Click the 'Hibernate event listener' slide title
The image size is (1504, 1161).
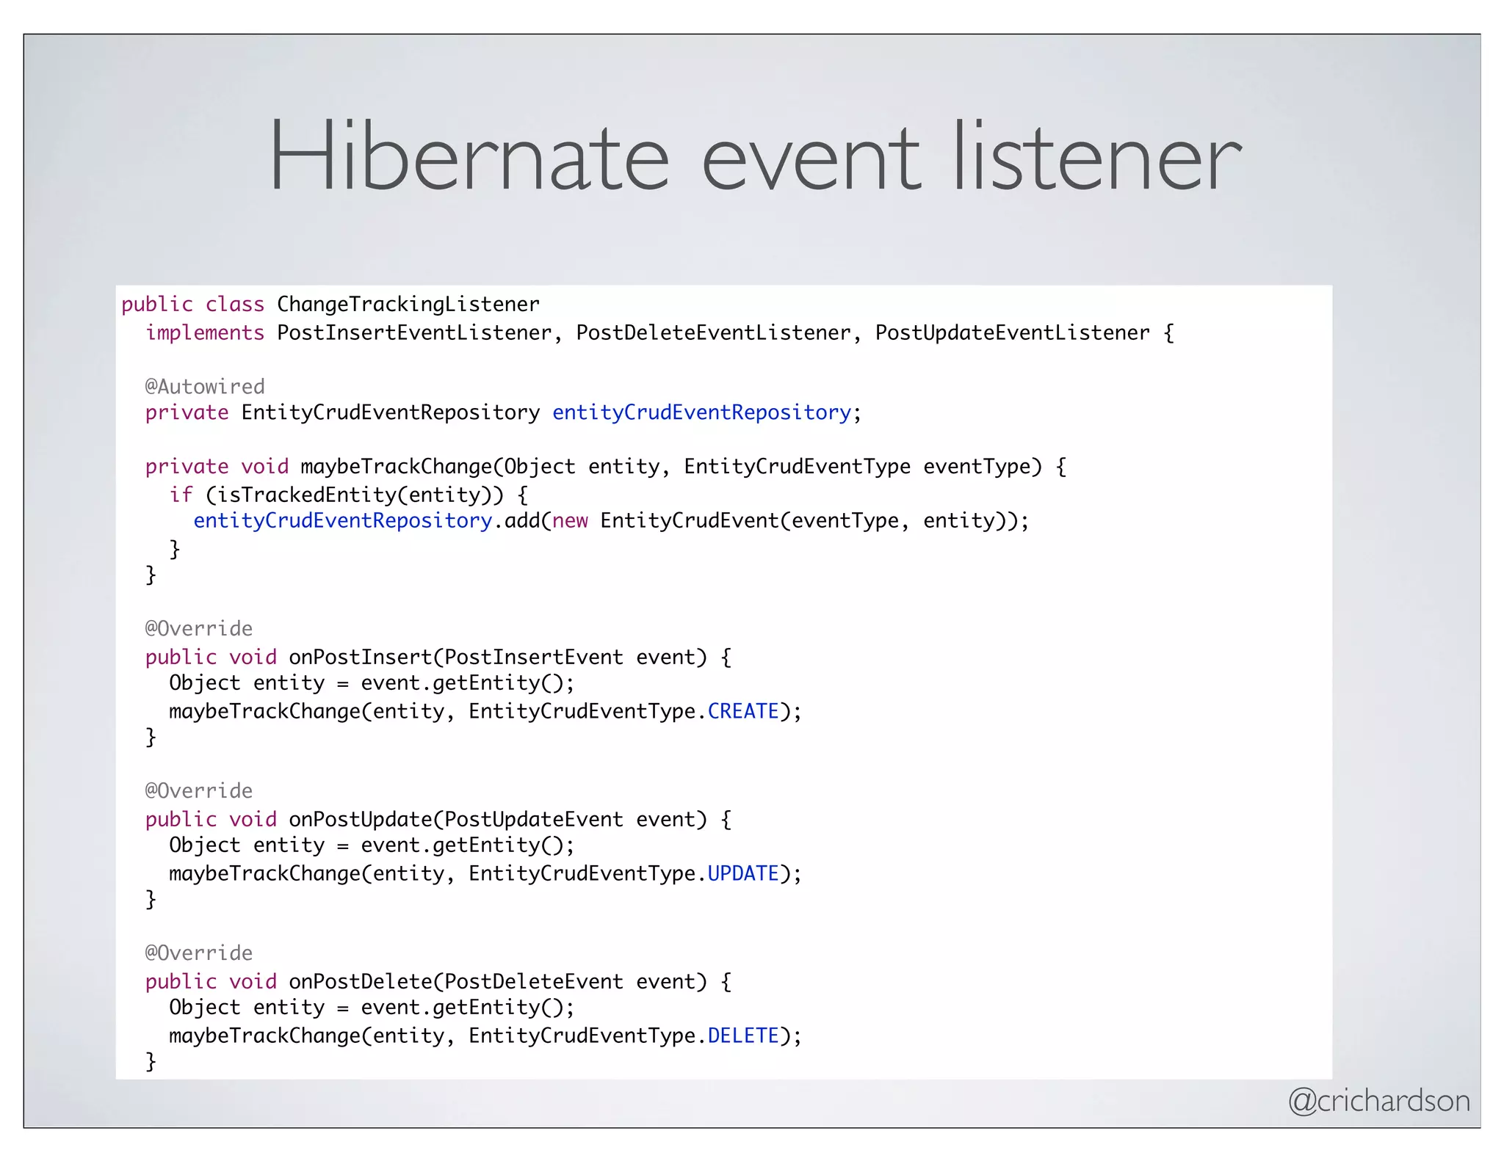click(755, 156)
